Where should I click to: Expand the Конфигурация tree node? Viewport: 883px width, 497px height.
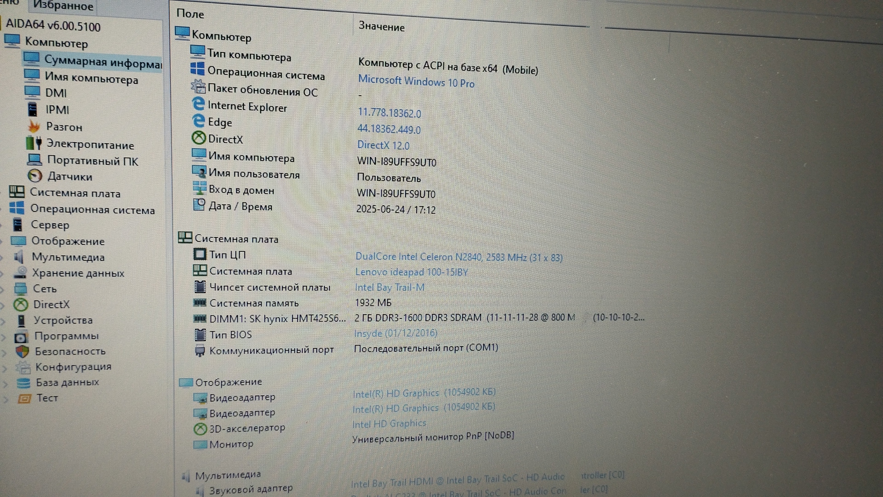5,368
